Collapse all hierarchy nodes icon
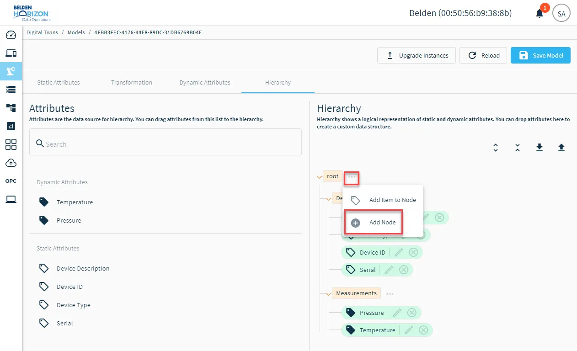This screenshot has height=351, width=577. point(518,148)
